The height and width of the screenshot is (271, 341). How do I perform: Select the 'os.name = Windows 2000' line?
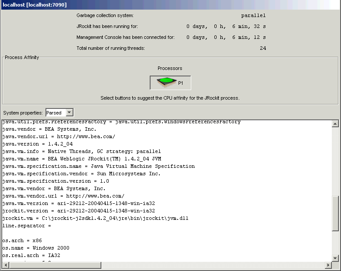point(36,248)
